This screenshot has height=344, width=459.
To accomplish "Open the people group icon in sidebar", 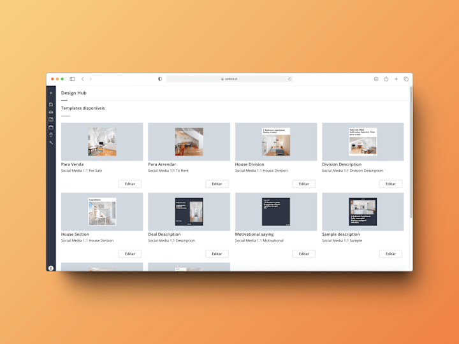I will [x=51, y=112].
